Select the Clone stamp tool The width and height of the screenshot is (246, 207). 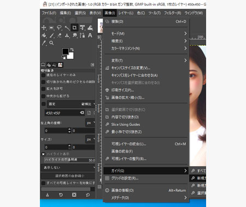click(x=67, y=35)
